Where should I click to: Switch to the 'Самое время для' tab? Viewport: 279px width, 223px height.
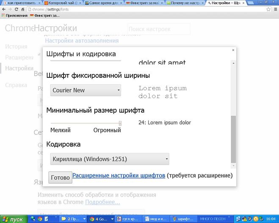(x=103, y=3)
